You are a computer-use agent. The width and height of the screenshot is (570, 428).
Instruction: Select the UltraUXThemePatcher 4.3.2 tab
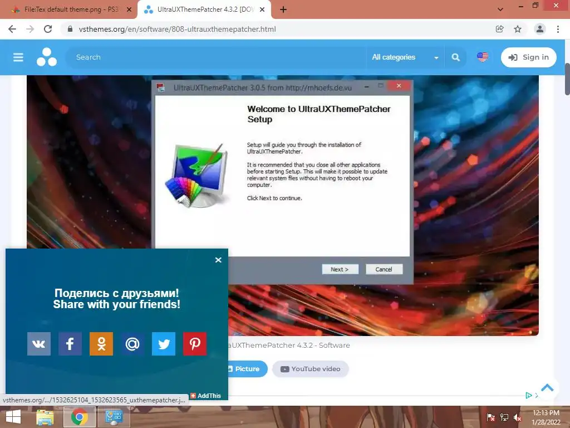(x=204, y=9)
